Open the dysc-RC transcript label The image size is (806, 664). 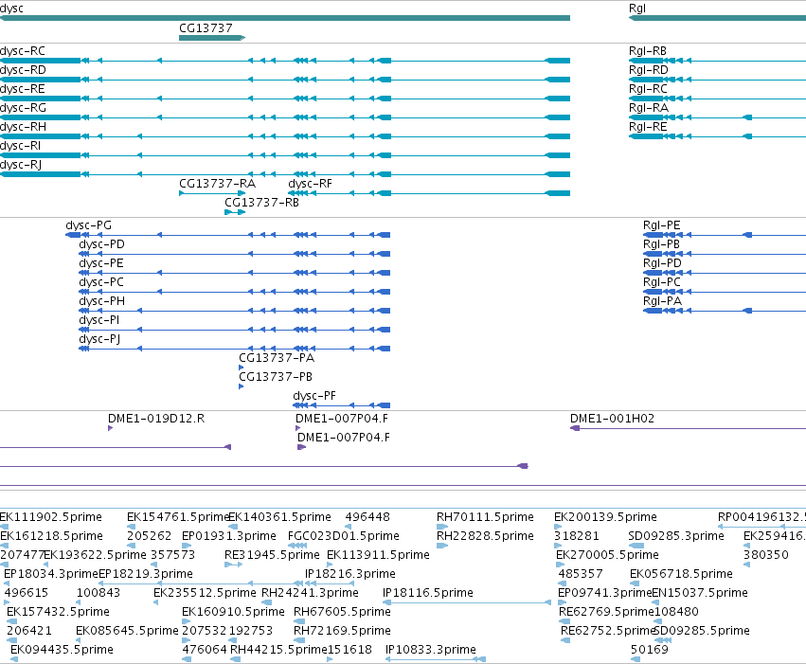[23, 51]
